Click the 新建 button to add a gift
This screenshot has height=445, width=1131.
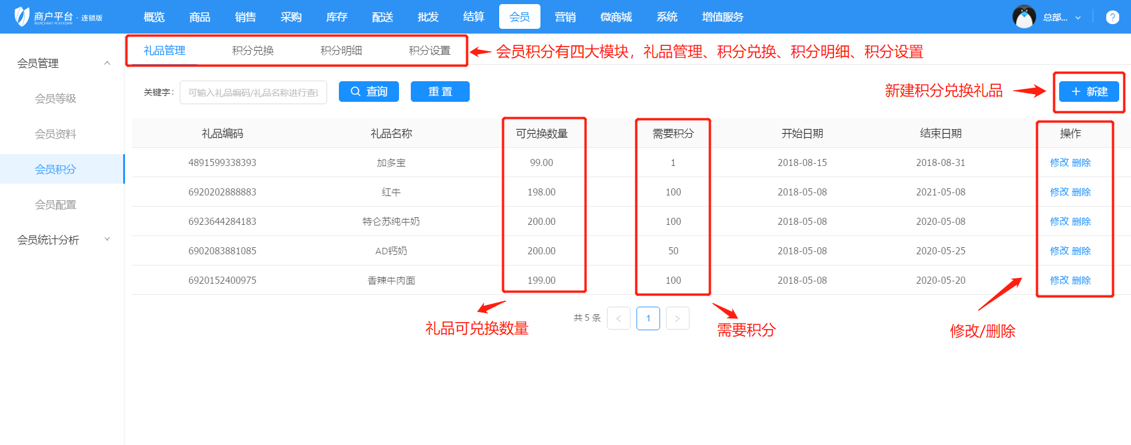(1089, 92)
